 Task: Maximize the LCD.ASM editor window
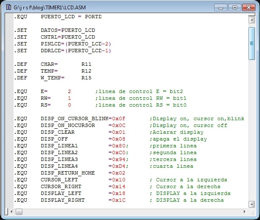pyautogui.click(x=235, y=7)
